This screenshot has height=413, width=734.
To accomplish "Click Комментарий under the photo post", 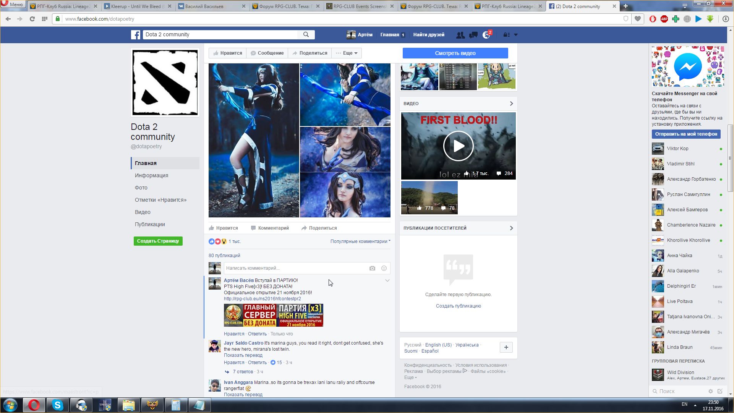I will (270, 228).
